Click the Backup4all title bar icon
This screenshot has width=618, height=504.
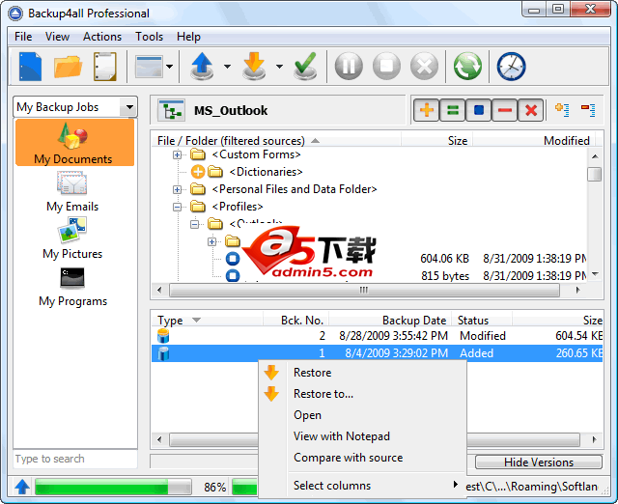click(x=15, y=14)
